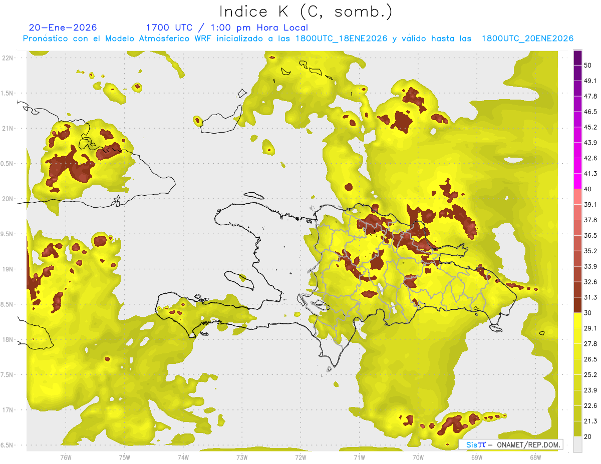Pick the light gray band below 20

click(577, 444)
